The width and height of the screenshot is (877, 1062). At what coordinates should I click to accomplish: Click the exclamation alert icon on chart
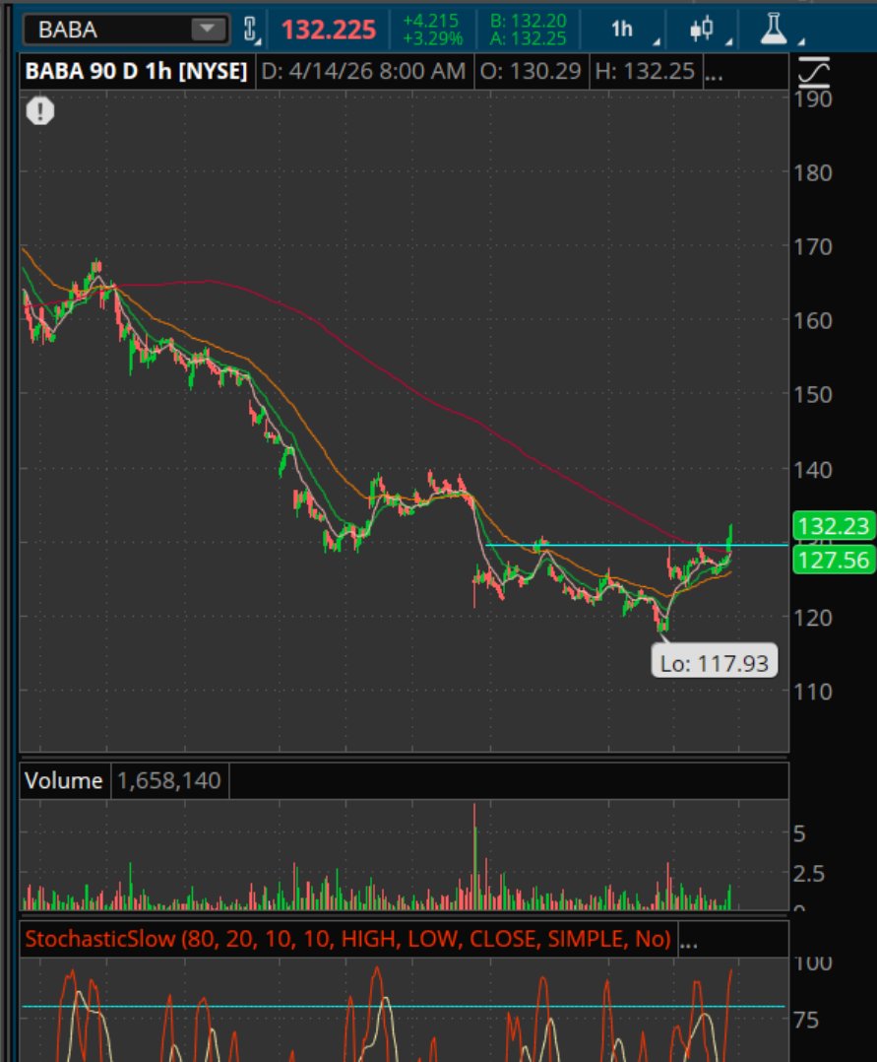40,110
